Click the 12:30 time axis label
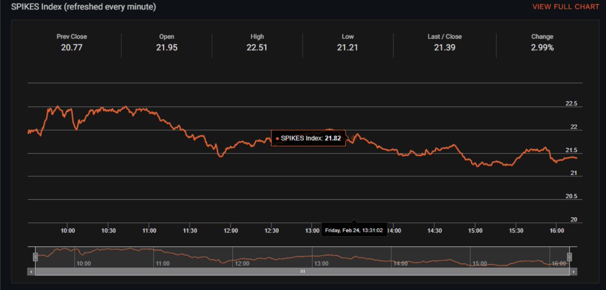 (x=272, y=230)
